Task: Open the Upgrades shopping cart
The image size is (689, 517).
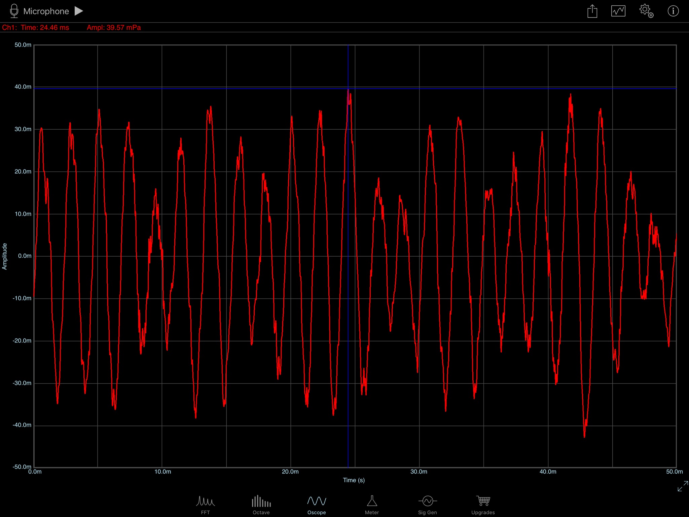Action: [x=483, y=505]
